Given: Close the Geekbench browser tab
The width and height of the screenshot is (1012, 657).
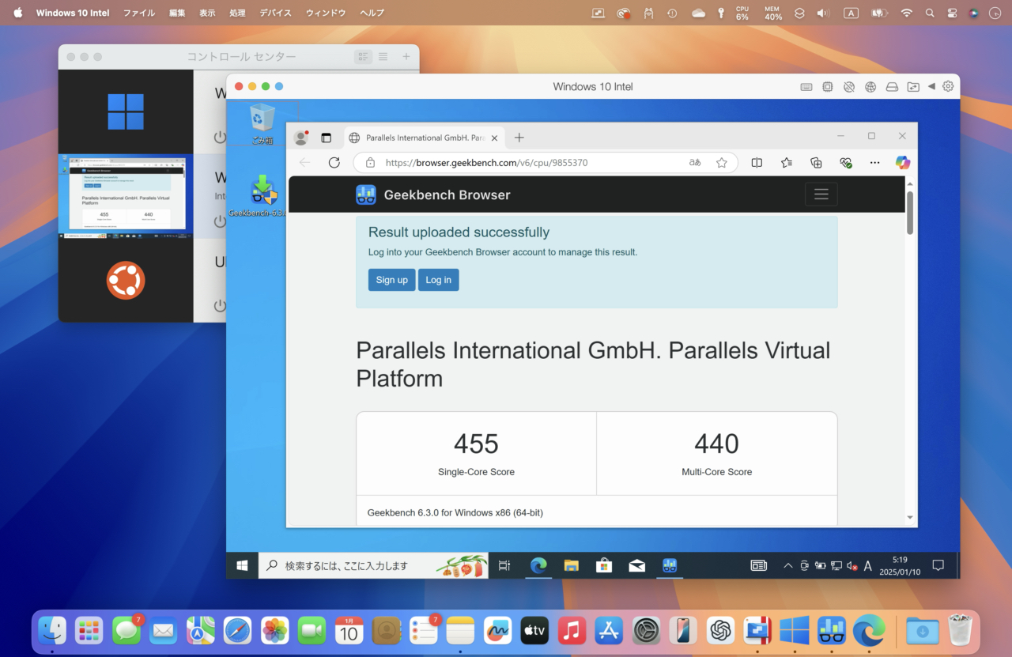Looking at the screenshot, I should pyautogui.click(x=495, y=138).
